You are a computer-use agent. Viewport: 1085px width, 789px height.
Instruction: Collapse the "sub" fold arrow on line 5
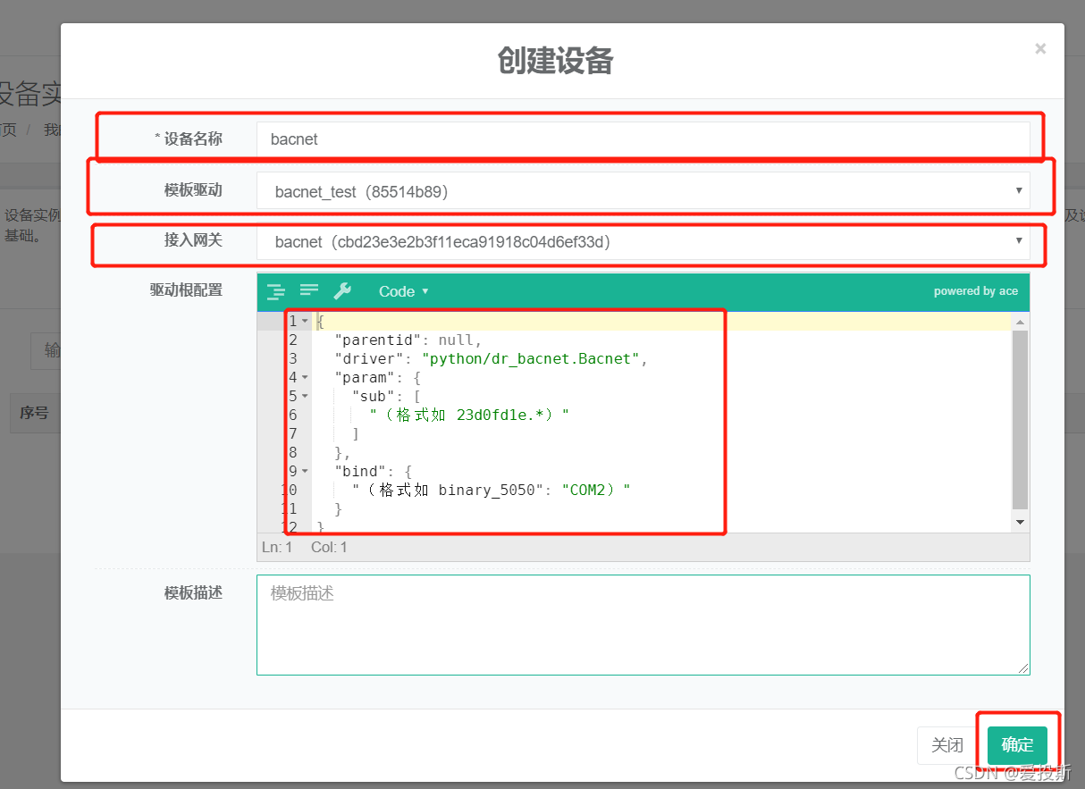coord(305,396)
